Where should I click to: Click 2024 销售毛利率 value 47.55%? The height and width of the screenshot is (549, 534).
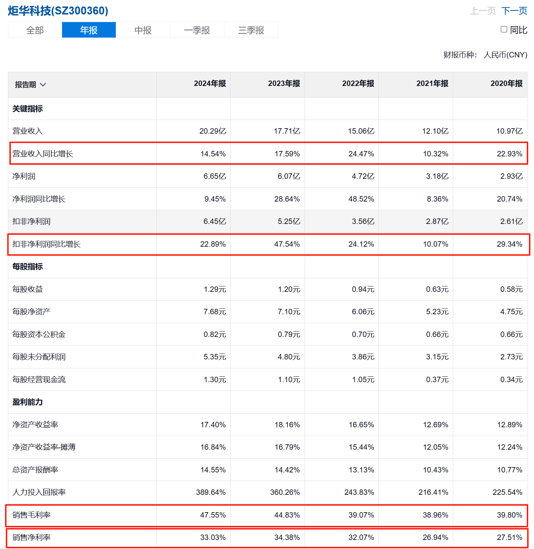tap(213, 515)
